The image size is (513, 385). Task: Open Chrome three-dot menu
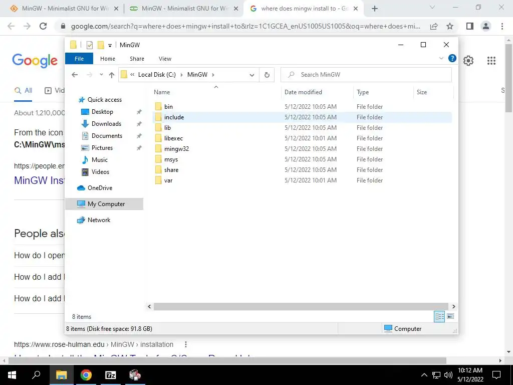pyautogui.click(x=502, y=26)
